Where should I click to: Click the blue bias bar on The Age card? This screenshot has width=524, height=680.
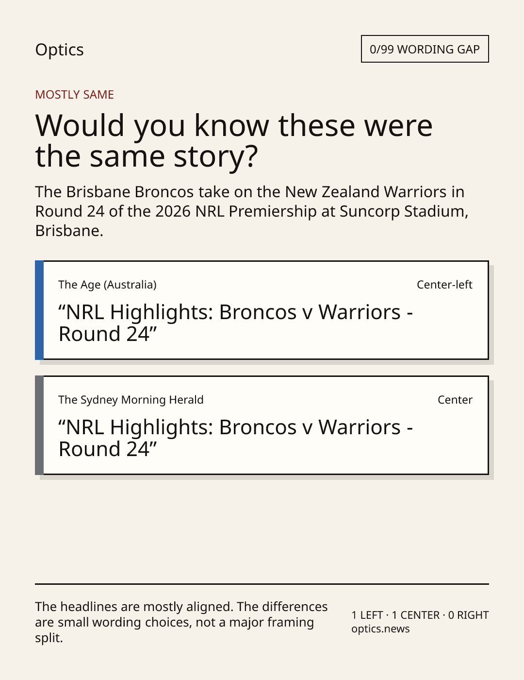[x=39, y=310]
